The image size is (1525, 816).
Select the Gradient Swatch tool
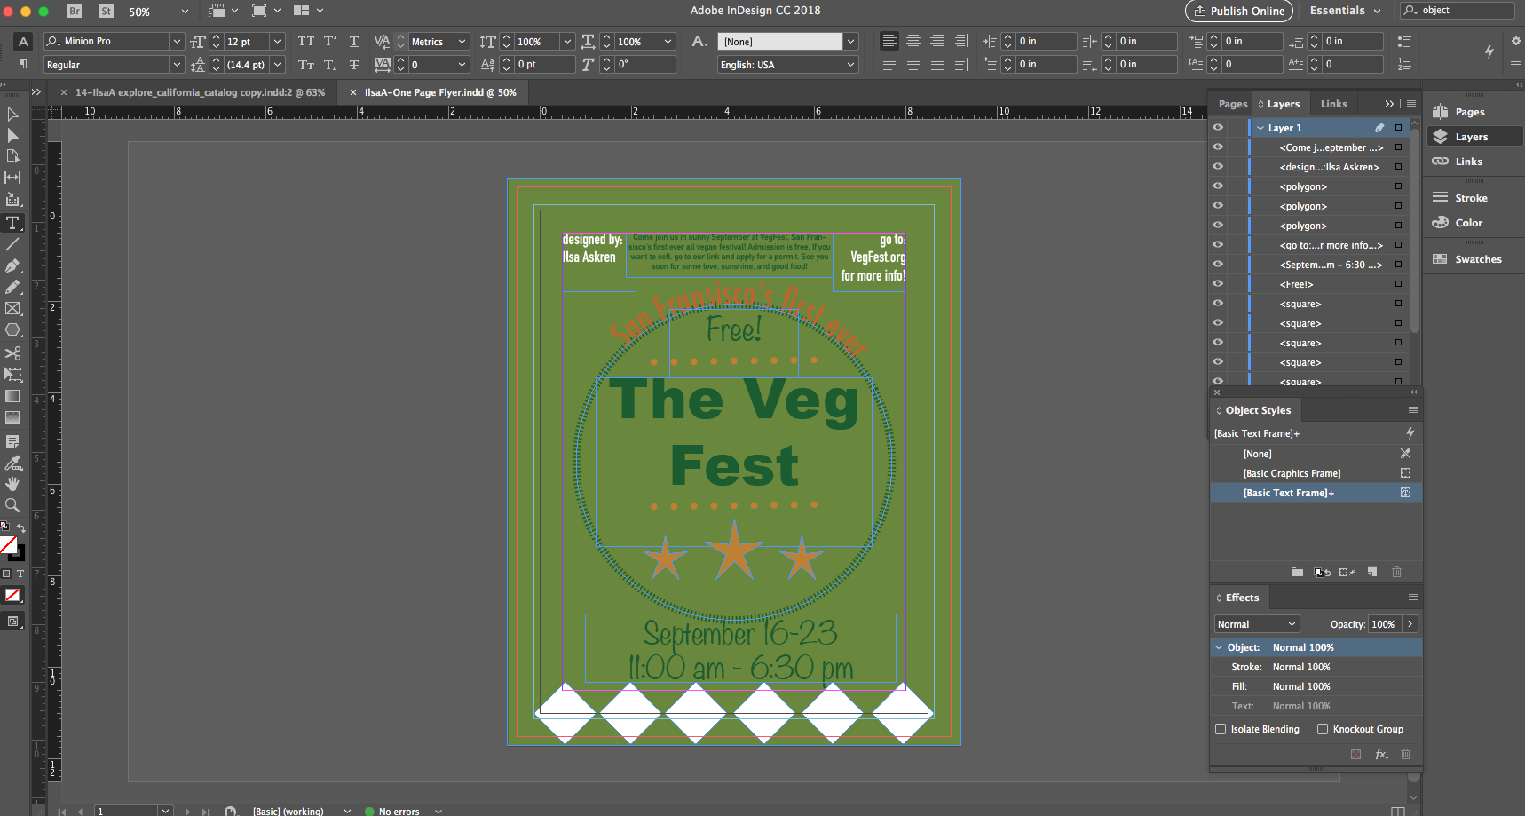coord(12,396)
